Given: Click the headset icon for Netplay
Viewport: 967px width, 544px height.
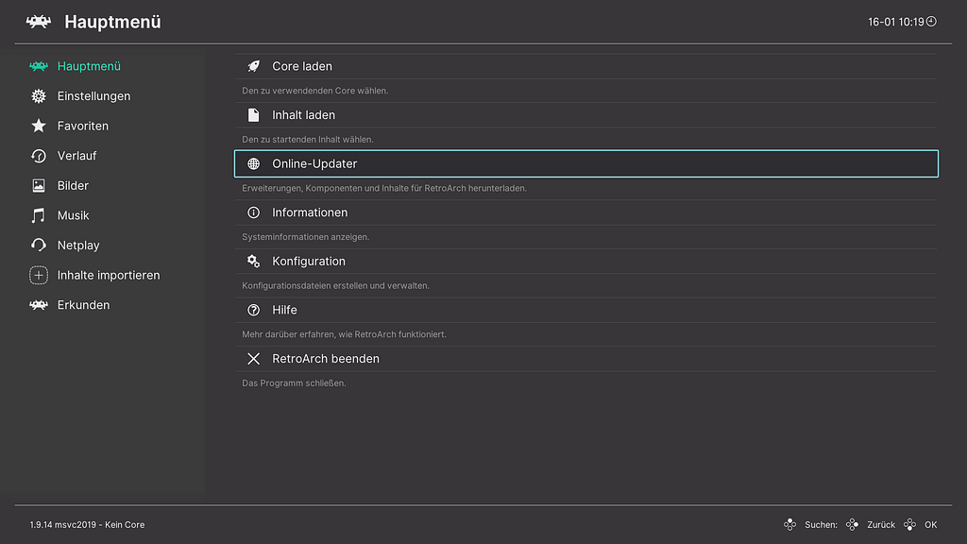Looking at the screenshot, I should point(39,246).
